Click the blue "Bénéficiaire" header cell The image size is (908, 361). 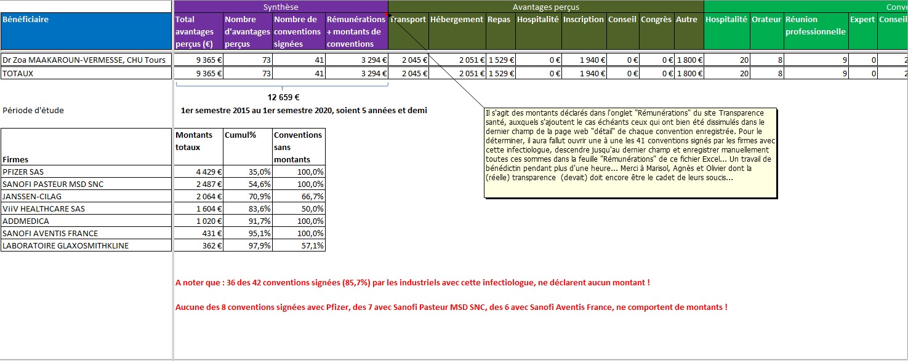tap(86, 31)
